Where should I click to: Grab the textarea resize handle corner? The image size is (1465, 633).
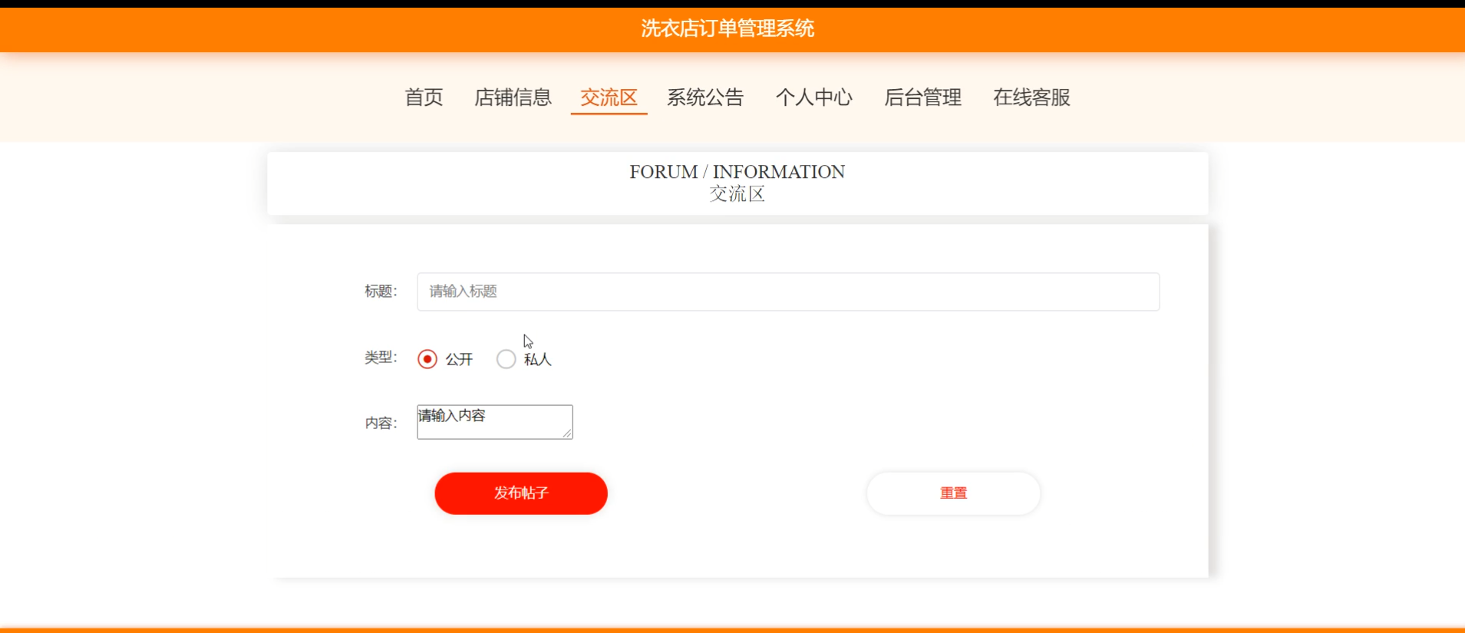tap(567, 434)
